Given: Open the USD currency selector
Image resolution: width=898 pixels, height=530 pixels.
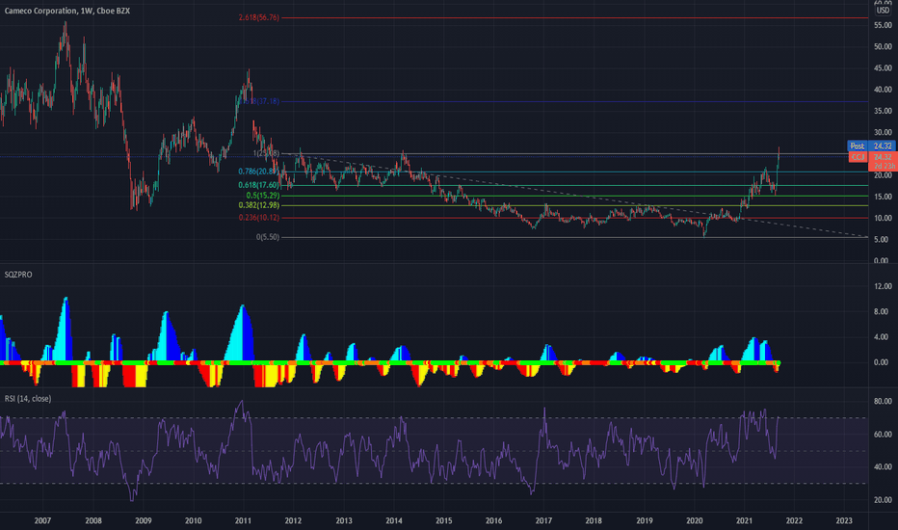Looking at the screenshot, I should point(883,11).
